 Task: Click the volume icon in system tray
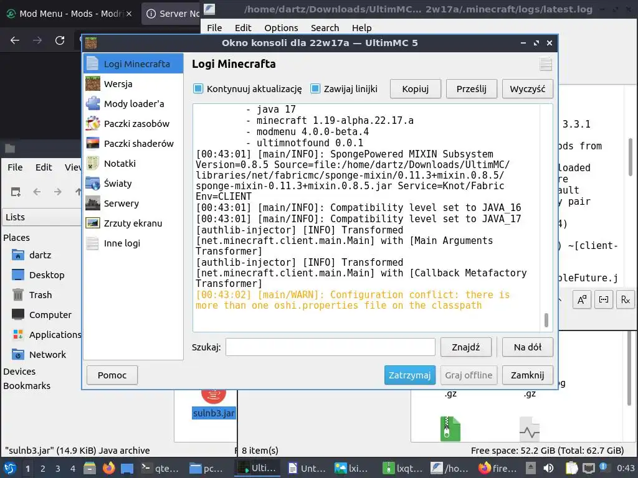(x=548, y=468)
